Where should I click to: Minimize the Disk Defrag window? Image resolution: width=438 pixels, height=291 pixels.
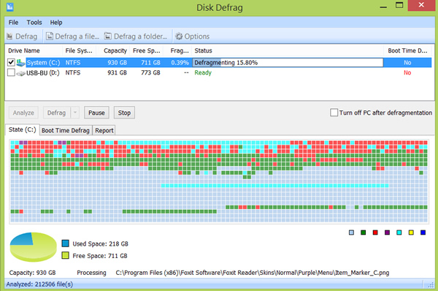point(383,6)
